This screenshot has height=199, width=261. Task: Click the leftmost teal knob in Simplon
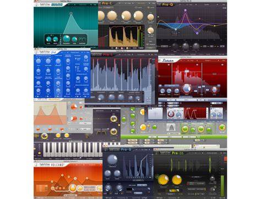tap(48, 39)
